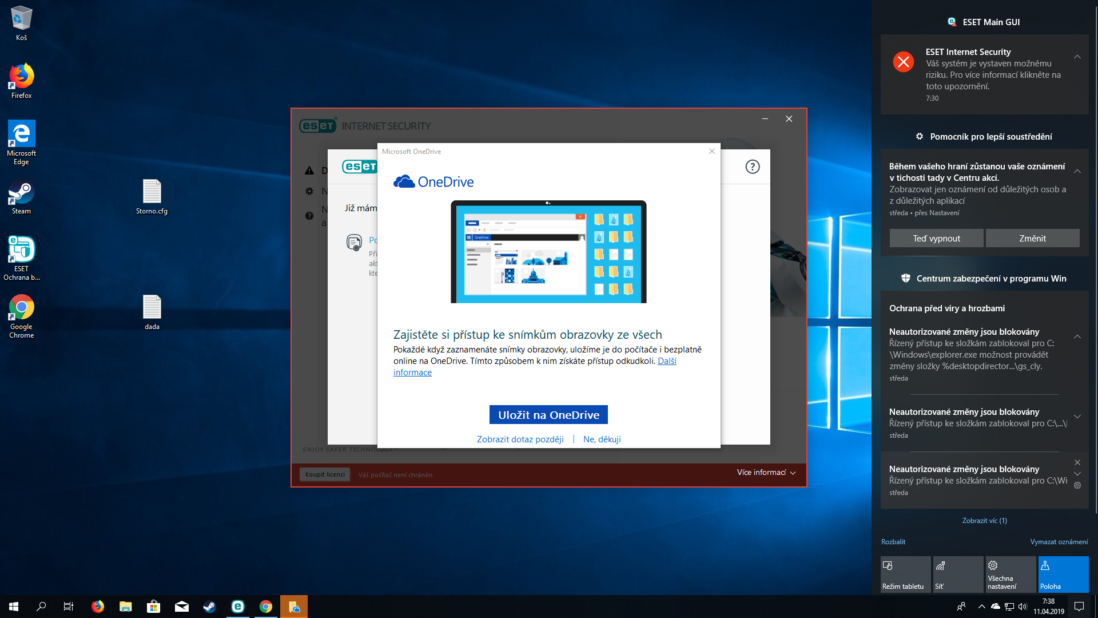Toggle Režim tabletu quick action
1098x618 pixels.
905,575
